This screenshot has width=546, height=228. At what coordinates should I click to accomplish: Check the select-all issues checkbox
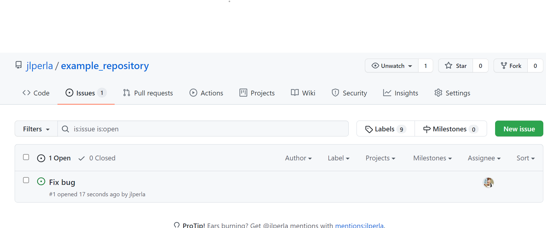pyautogui.click(x=26, y=157)
